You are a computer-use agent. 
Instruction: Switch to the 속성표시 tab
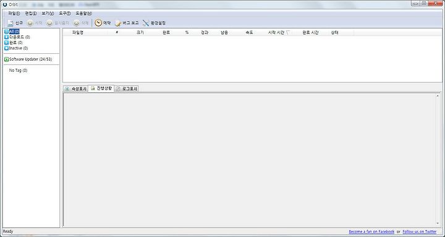point(75,88)
